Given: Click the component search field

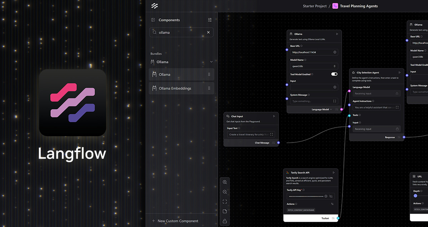Looking at the screenshot, I should 181,32.
